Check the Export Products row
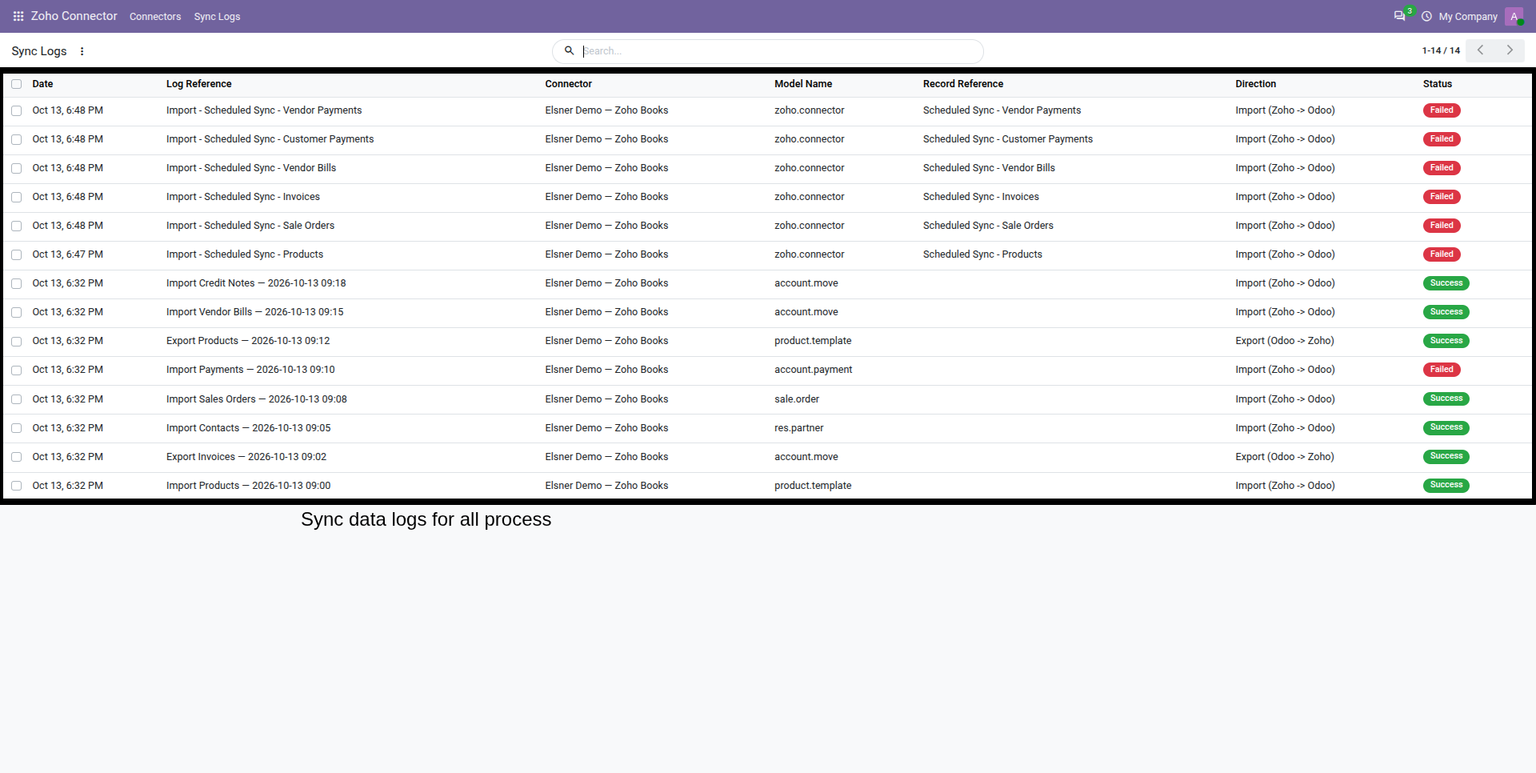 (16, 342)
